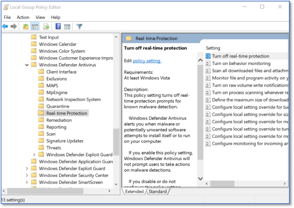294x208 pixels.
Task: Select Windows Customer Experience Improvement folder
Action: (x=76, y=58)
